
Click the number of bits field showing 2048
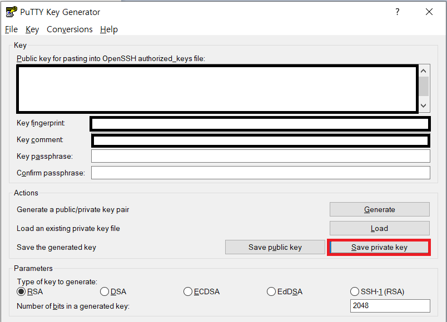(390, 306)
